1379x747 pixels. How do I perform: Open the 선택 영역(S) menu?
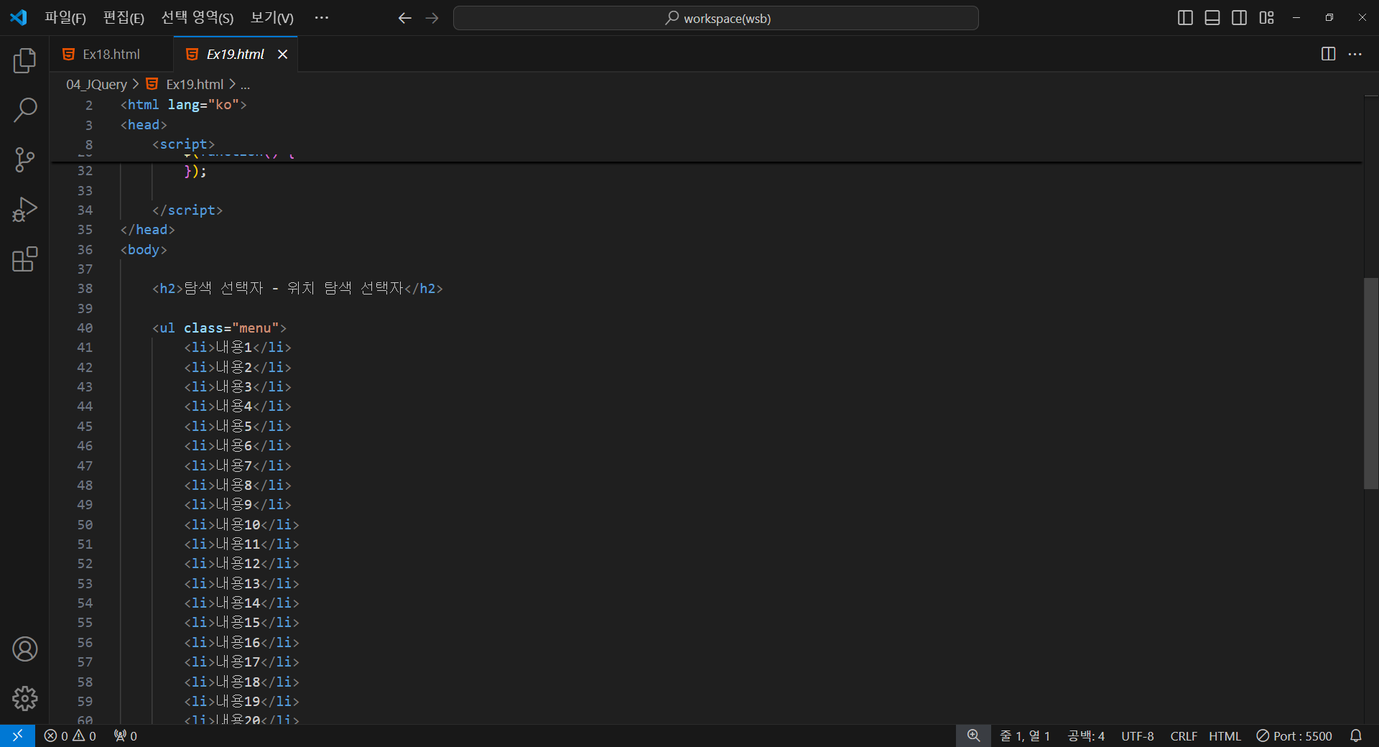pos(198,18)
